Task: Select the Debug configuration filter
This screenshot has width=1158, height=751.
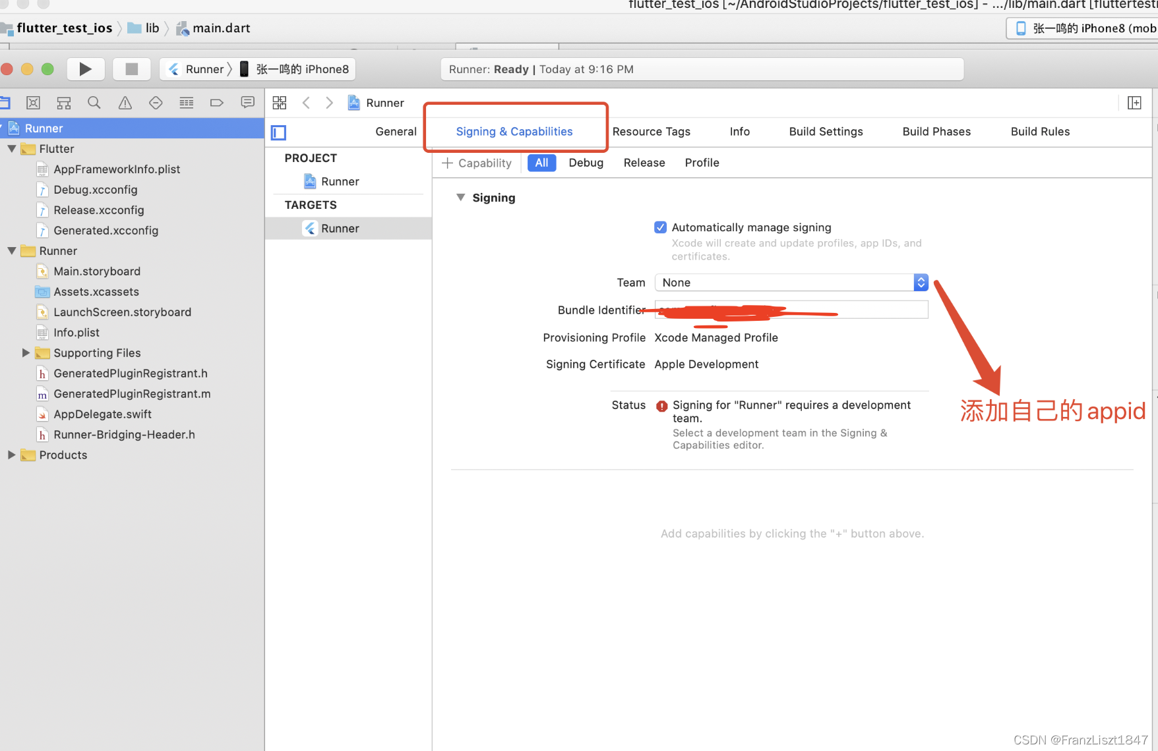Action: (586, 163)
